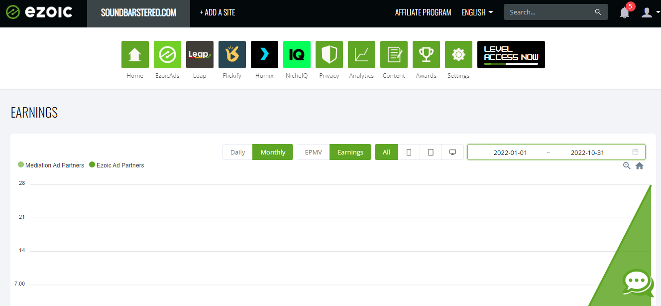Image resolution: width=661 pixels, height=306 pixels.
Task: Open the Humix video platform
Action: tap(264, 54)
